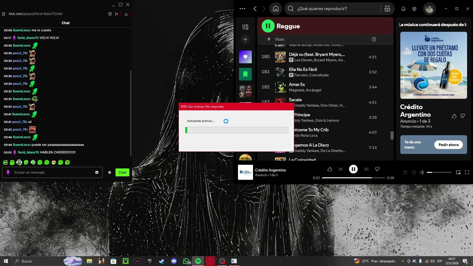The height and width of the screenshot is (266, 473).
Task: Sort by Título column header
Action: coord(279,39)
